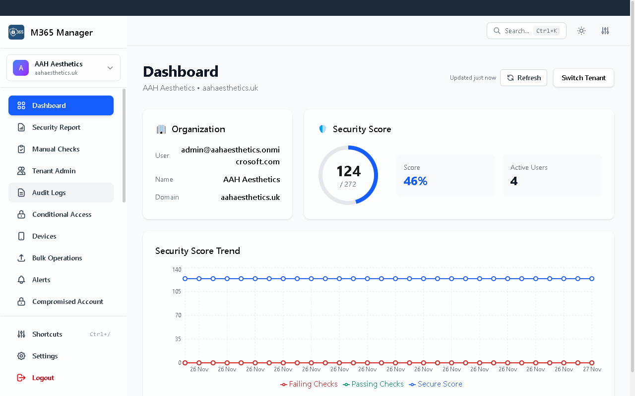Image resolution: width=635 pixels, height=396 pixels.
Task: Click the Switch Tenant button
Action: point(583,78)
